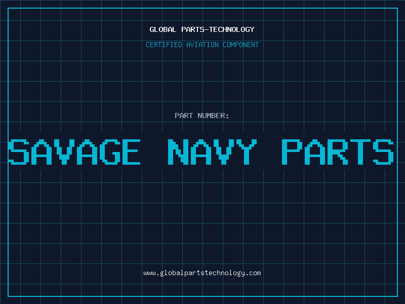Open the www.globalpartstechnology.com link

(x=202, y=273)
